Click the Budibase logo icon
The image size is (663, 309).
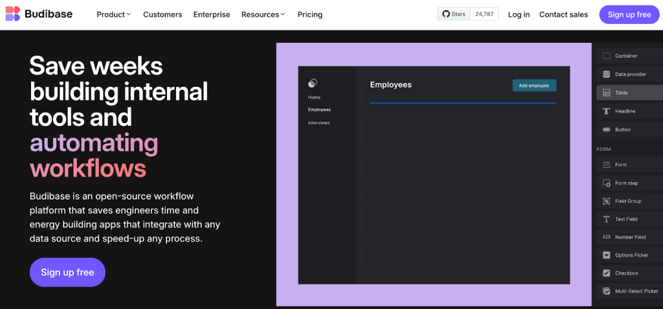pyautogui.click(x=13, y=14)
